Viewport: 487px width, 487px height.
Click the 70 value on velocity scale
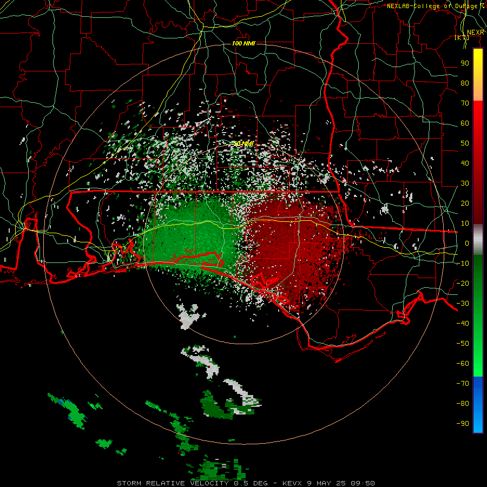coord(465,103)
